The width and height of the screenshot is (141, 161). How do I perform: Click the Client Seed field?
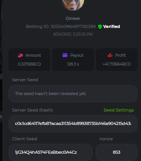pyautogui.click(x=50, y=152)
